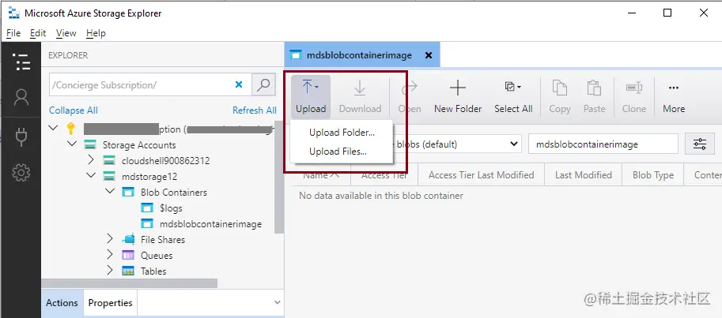Open the Explorer panel icon in sidebar
Image resolution: width=722 pixels, height=318 pixels.
click(x=21, y=62)
